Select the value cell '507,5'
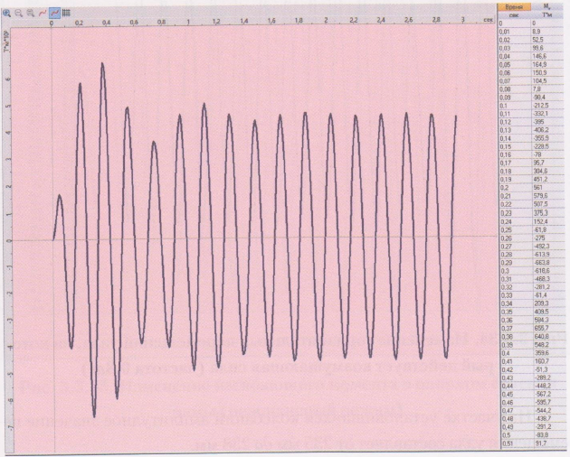The width and height of the screenshot is (570, 457). (547, 204)
